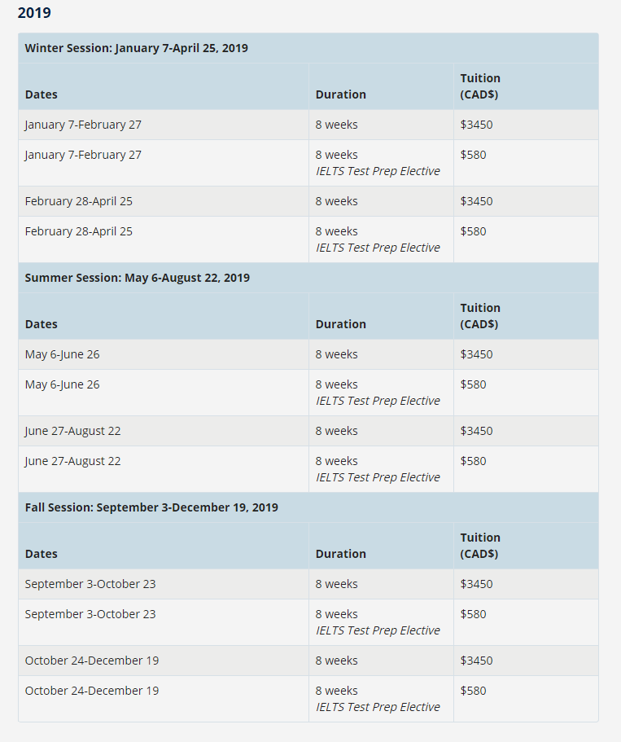Click the Fall table Dates header

pos(42,554)
